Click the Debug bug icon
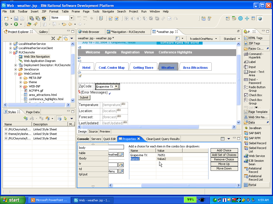This screenshot has height=204, width=273. click(6, 24)
